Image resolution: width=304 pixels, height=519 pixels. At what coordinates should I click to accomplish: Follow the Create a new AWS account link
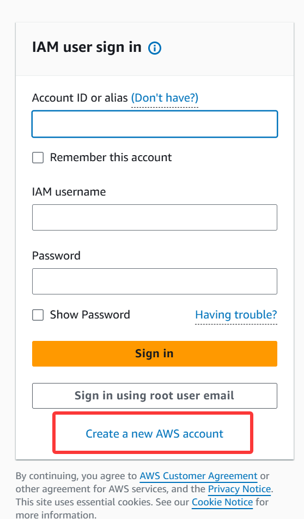pyautogui.click(x=155, y=434)
